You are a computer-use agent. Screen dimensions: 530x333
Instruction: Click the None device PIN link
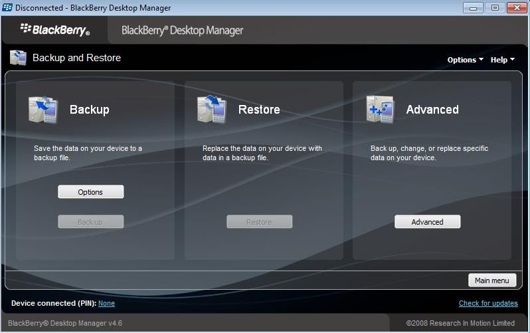106,303
